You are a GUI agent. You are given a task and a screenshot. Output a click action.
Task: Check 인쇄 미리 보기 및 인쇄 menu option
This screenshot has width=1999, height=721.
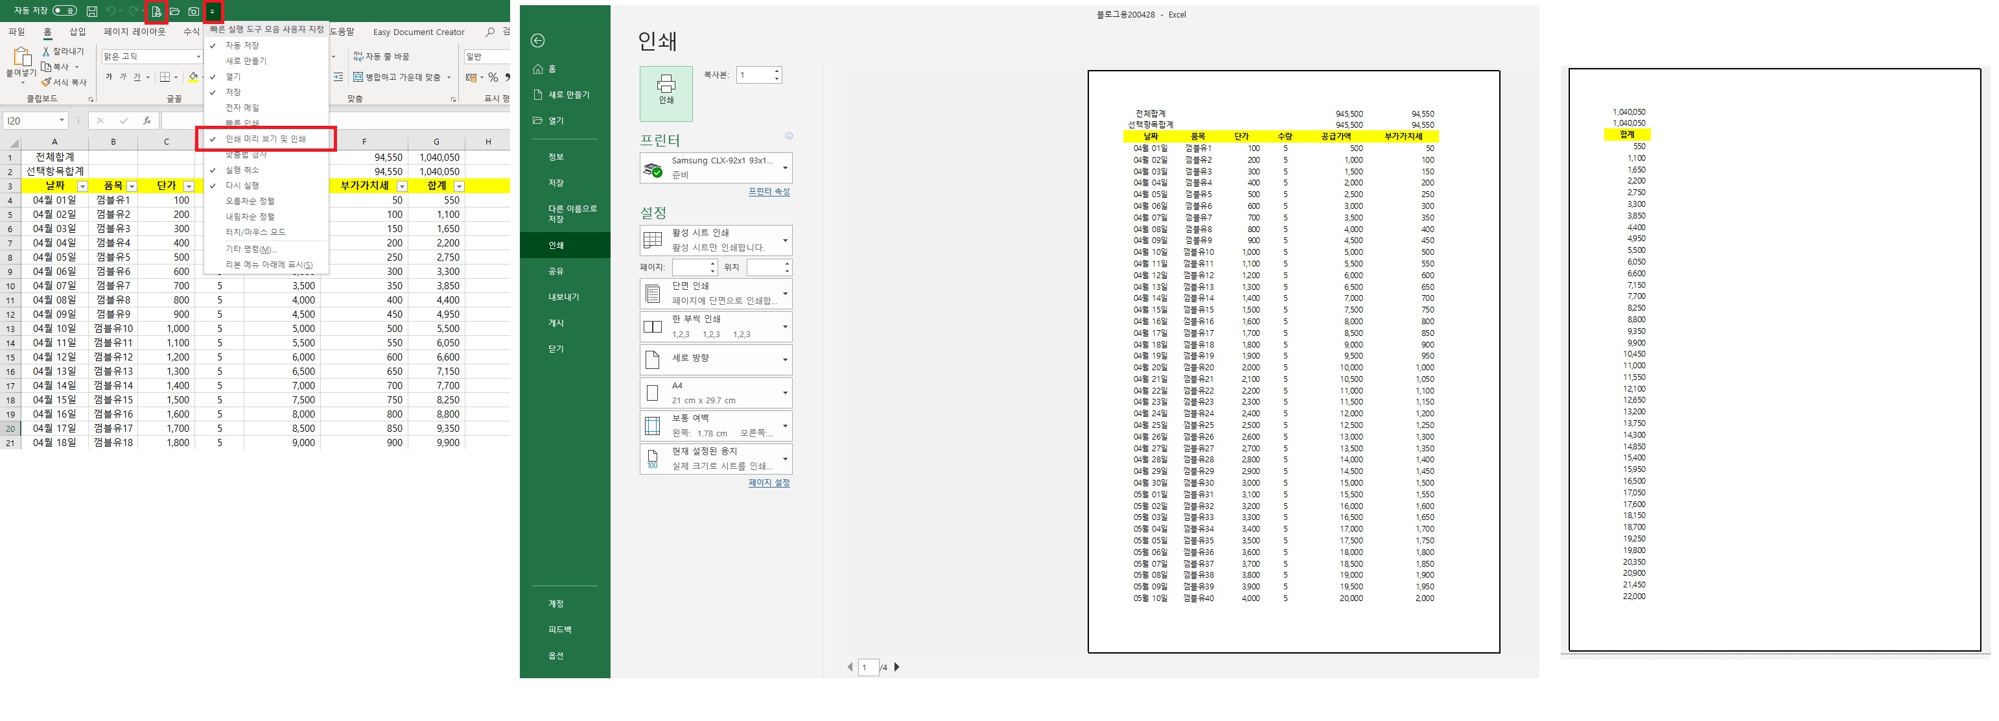click(265, 139)
